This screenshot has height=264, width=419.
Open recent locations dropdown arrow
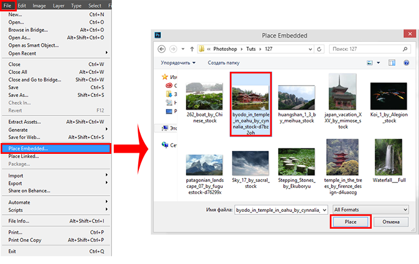pyautogui.click(x=183, y=49)
